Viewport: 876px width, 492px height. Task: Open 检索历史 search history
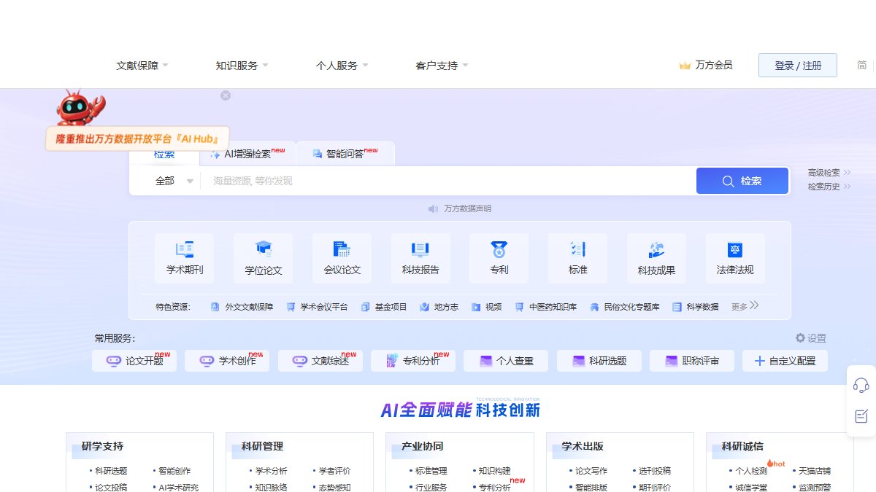click(829, 187)
